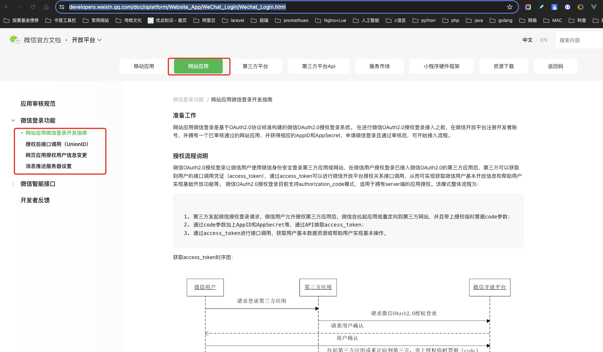Image resolution: width=603 pixels, height=352 pixels.
Task: Click the 搜索内容 search field
Action: click(579, 40)
